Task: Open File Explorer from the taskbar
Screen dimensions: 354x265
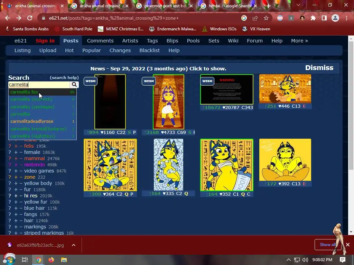Action: 64,260
